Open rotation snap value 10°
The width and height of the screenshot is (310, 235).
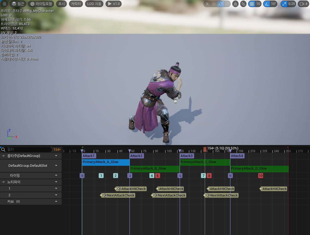(274, 4)
